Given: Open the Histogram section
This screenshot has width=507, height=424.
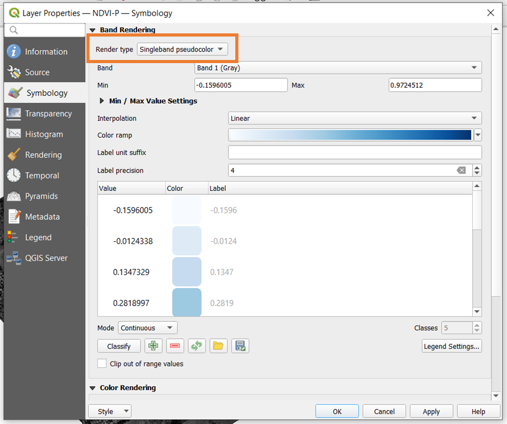Looking at the screenshot, I should (x=45, y=134).
